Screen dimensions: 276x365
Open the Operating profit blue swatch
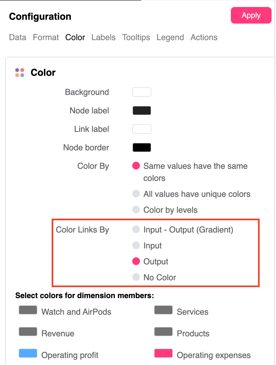28,354
